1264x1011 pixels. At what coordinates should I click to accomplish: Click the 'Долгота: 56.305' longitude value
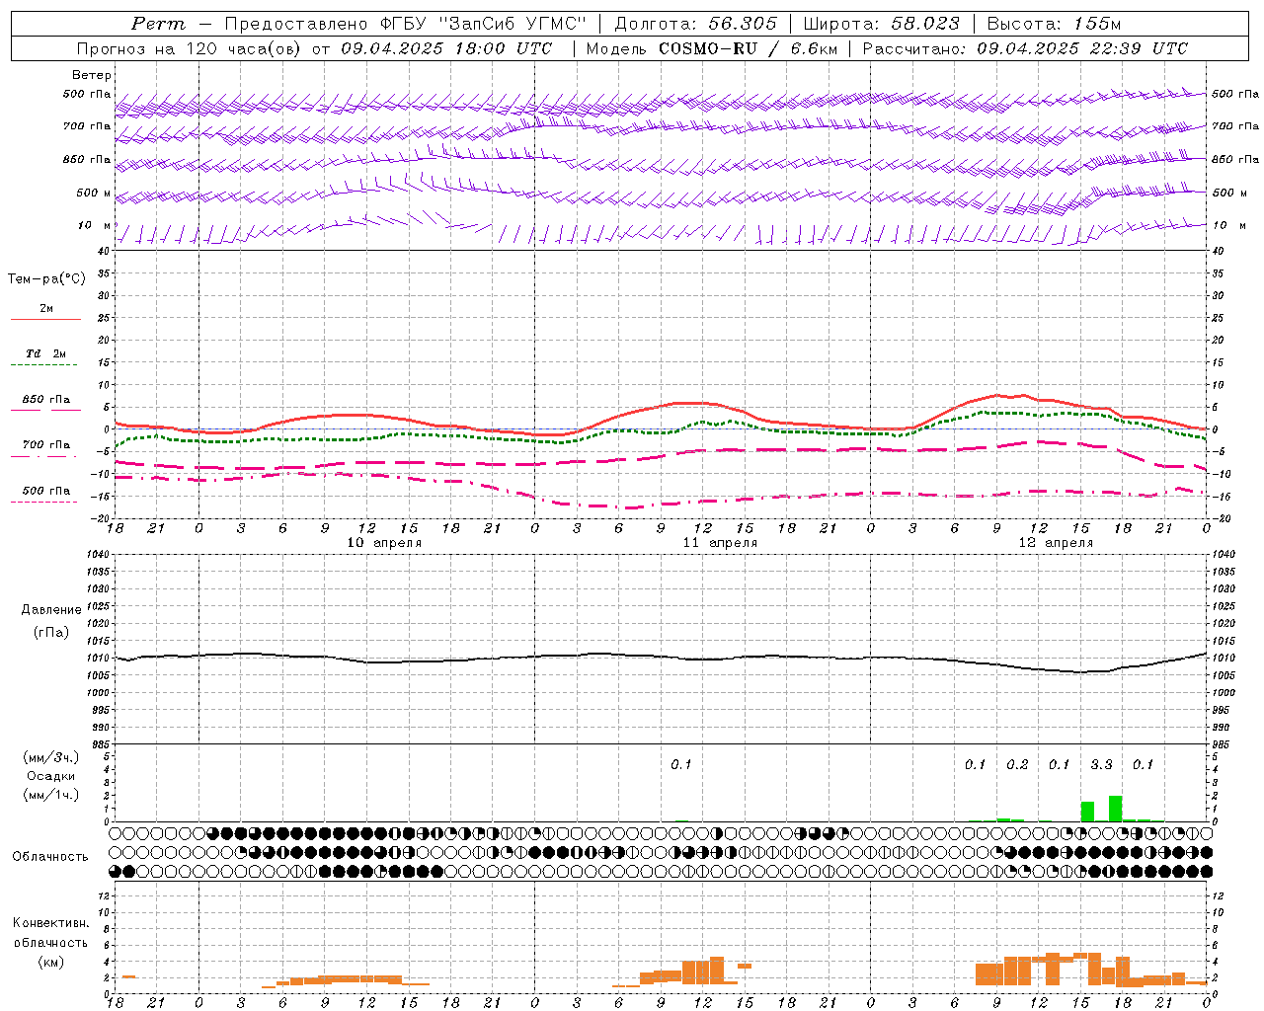point(696,24)
